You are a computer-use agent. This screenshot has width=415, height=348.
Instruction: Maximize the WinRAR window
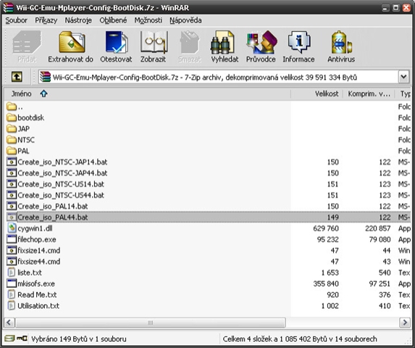click(396, 7)
